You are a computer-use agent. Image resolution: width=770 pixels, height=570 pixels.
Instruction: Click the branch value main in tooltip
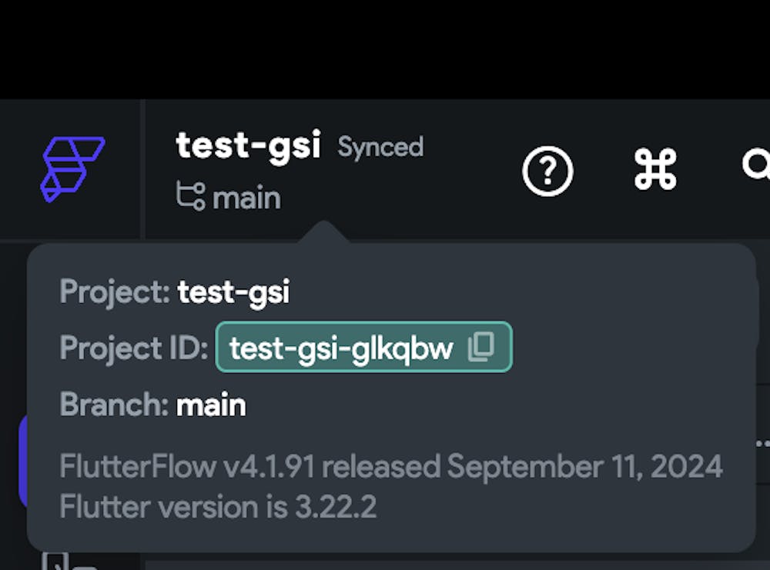(211, 405)
